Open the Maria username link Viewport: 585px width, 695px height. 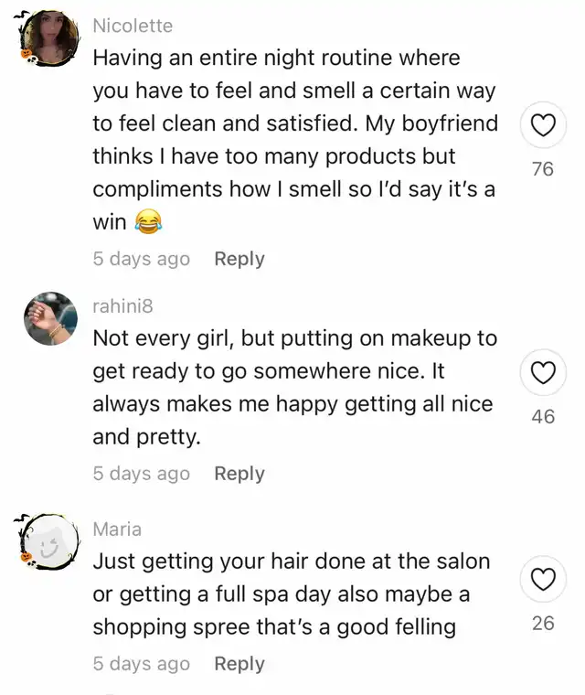click(117, 529)
